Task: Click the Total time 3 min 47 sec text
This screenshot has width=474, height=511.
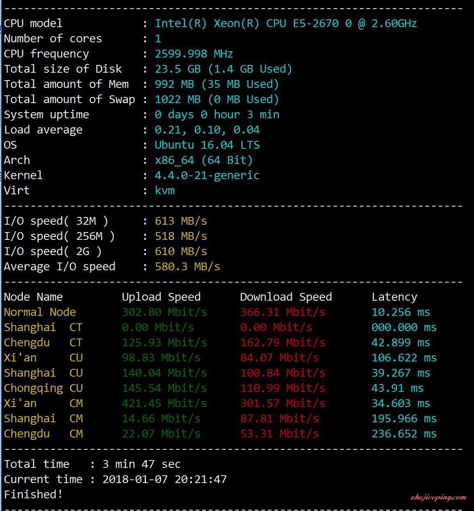Action: tap(142, 464)
